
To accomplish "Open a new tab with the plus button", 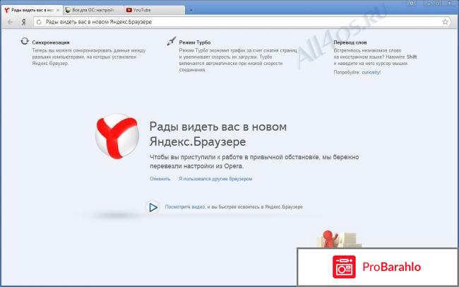I will pyautogui.click(x=191, y=10).
